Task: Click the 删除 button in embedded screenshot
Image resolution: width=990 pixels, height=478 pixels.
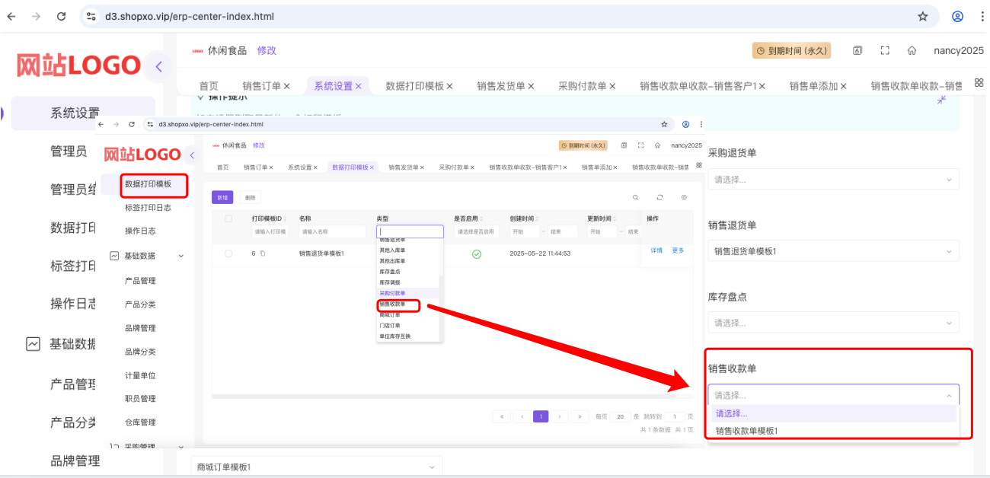Action: (250, 197)
